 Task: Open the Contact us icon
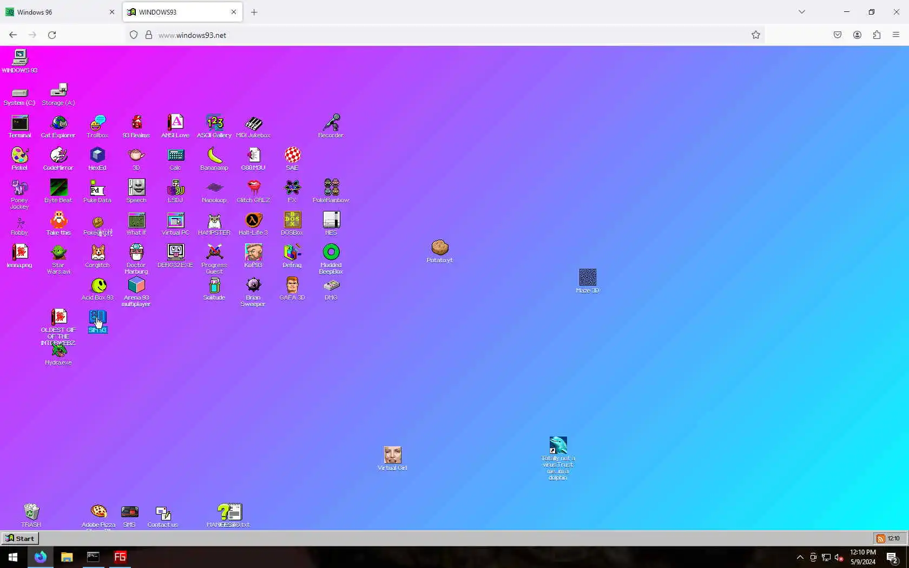pos(163,517)
